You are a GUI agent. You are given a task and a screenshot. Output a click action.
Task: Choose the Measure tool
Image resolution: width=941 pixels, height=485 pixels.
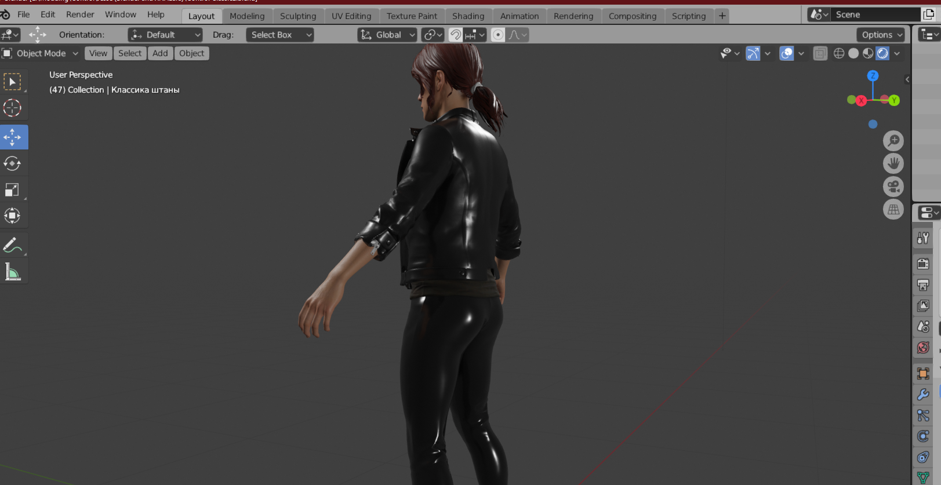12,272
